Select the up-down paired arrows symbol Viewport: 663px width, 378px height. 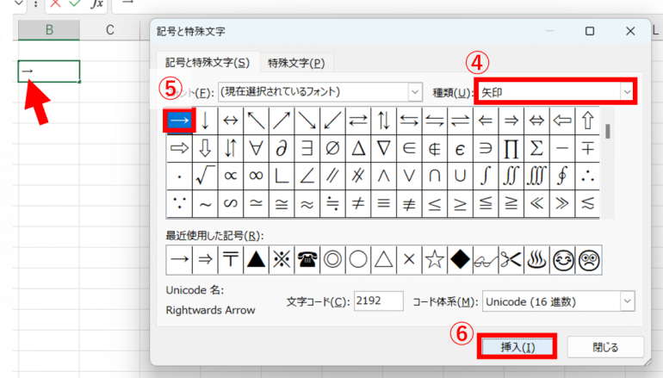pyautogui.click(x=383, y=121)
